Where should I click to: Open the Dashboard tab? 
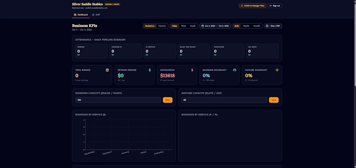[x=81, y=15]
